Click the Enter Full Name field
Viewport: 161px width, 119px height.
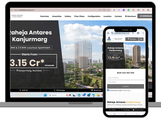coord(125,78)
